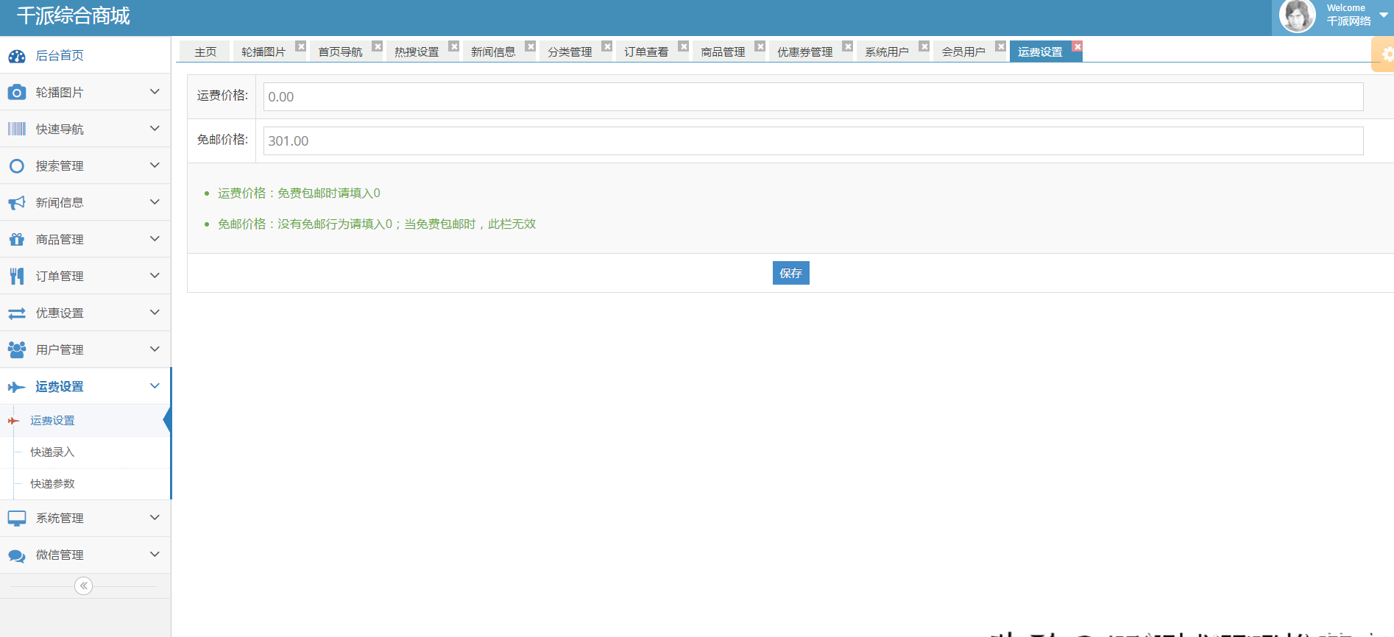The width and height of the screenshot is (1394, 637).
Task: Click the camera icon for 轮播图片
Action: 16,92
